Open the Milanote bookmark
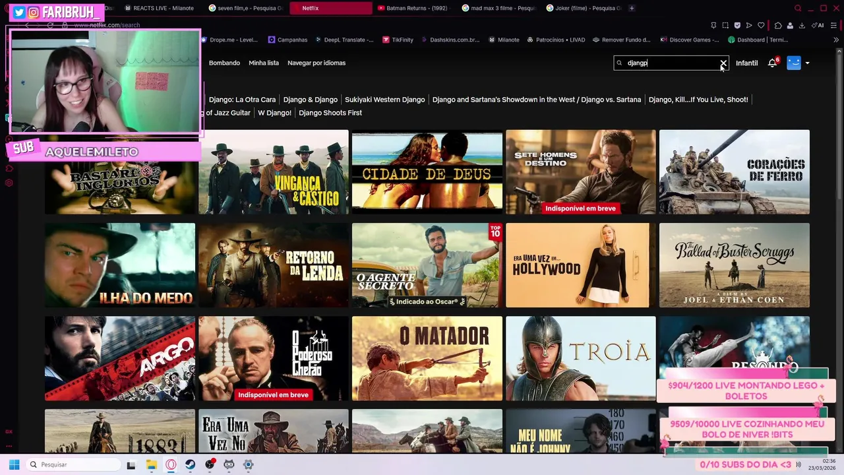 [504, 40]
